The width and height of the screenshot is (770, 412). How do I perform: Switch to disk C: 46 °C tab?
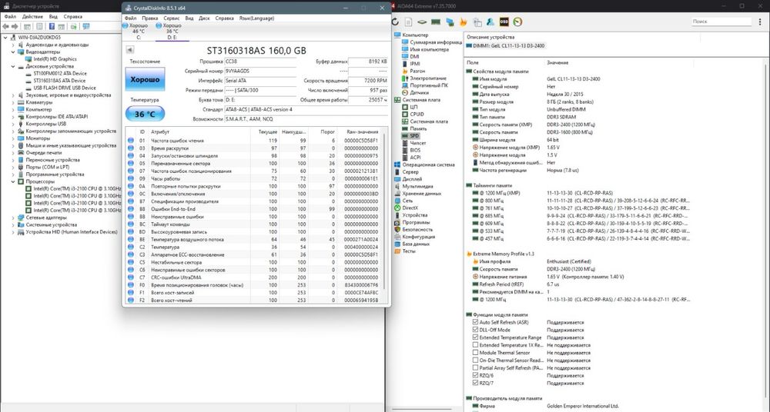(138, 31)
